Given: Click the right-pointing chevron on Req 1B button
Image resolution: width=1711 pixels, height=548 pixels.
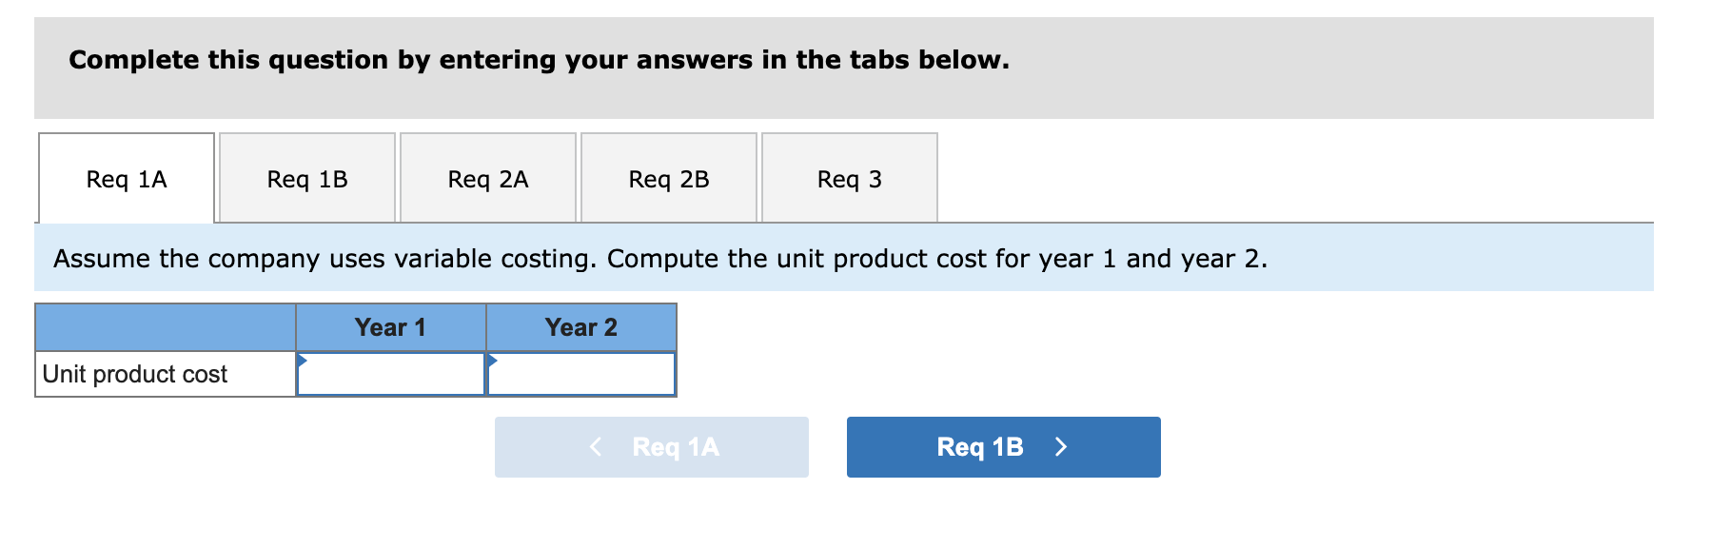Looking at the screenshot, I should pos(1062,447).
